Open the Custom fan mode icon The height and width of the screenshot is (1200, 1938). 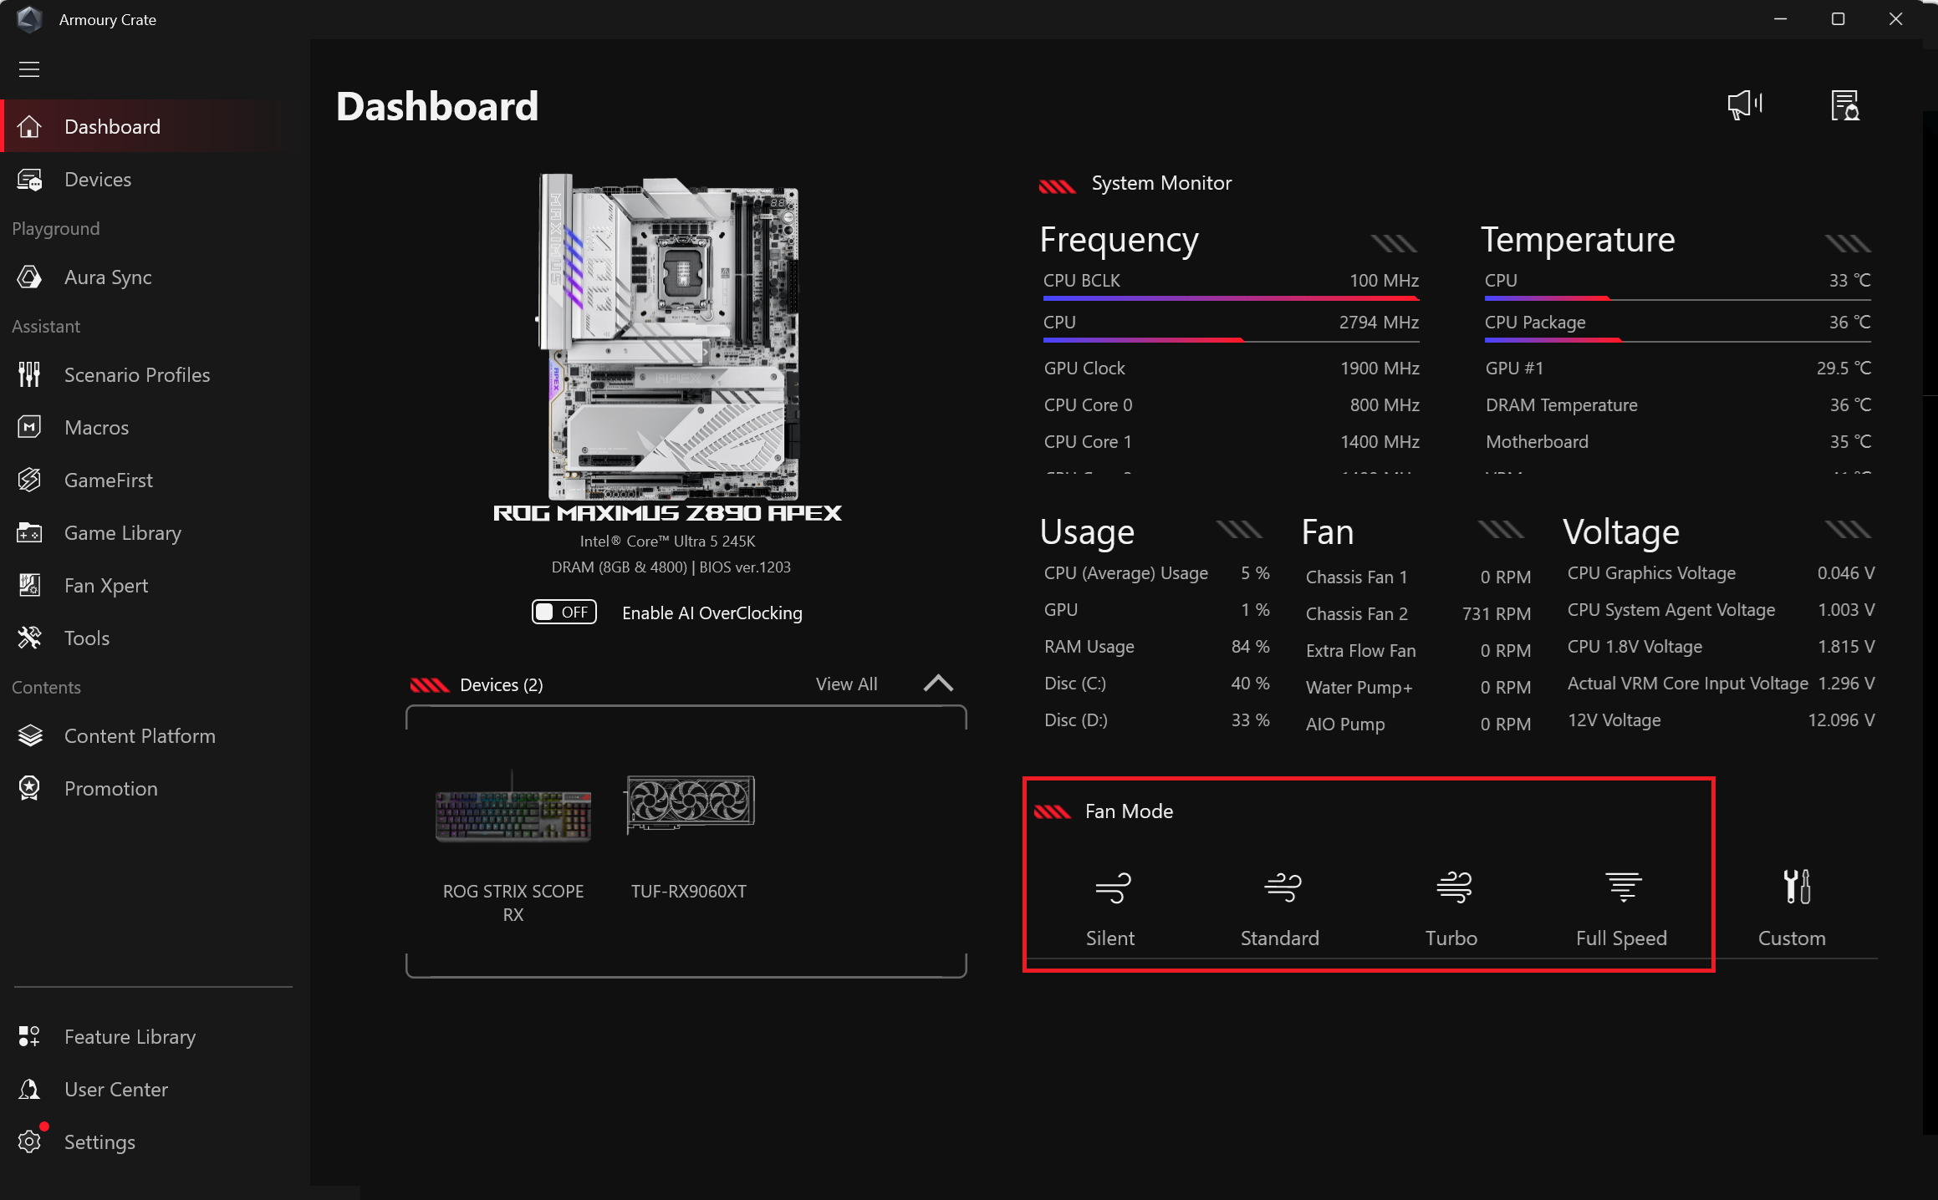tap(1796, 887)
